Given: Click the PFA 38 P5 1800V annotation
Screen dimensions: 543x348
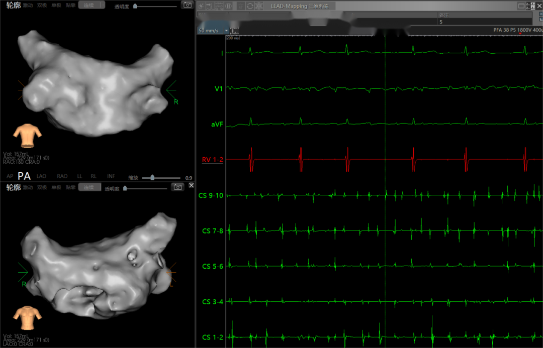Looking at the screenshot, I should point(518,30).
